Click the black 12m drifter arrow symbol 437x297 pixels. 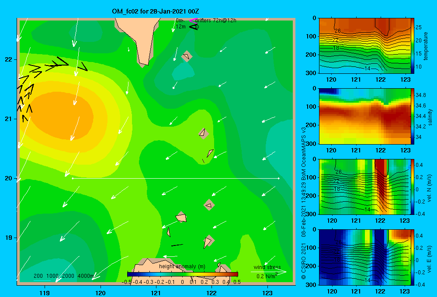(194, 27)
